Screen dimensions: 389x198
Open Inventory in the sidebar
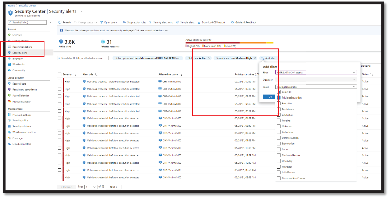pos(18,59)
